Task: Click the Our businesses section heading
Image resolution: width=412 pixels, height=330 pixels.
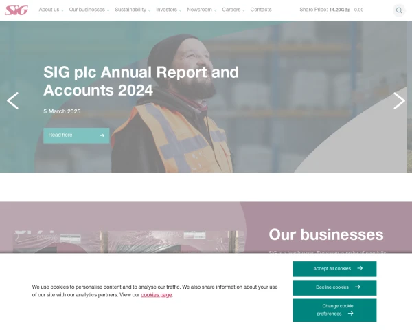Action: pos(326,234)
